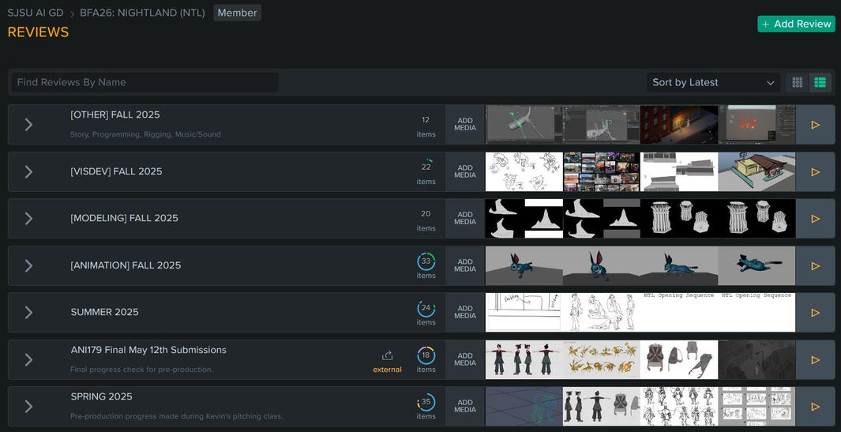
Task: Play the SPRING 2025 review
Action: (815, 407)
